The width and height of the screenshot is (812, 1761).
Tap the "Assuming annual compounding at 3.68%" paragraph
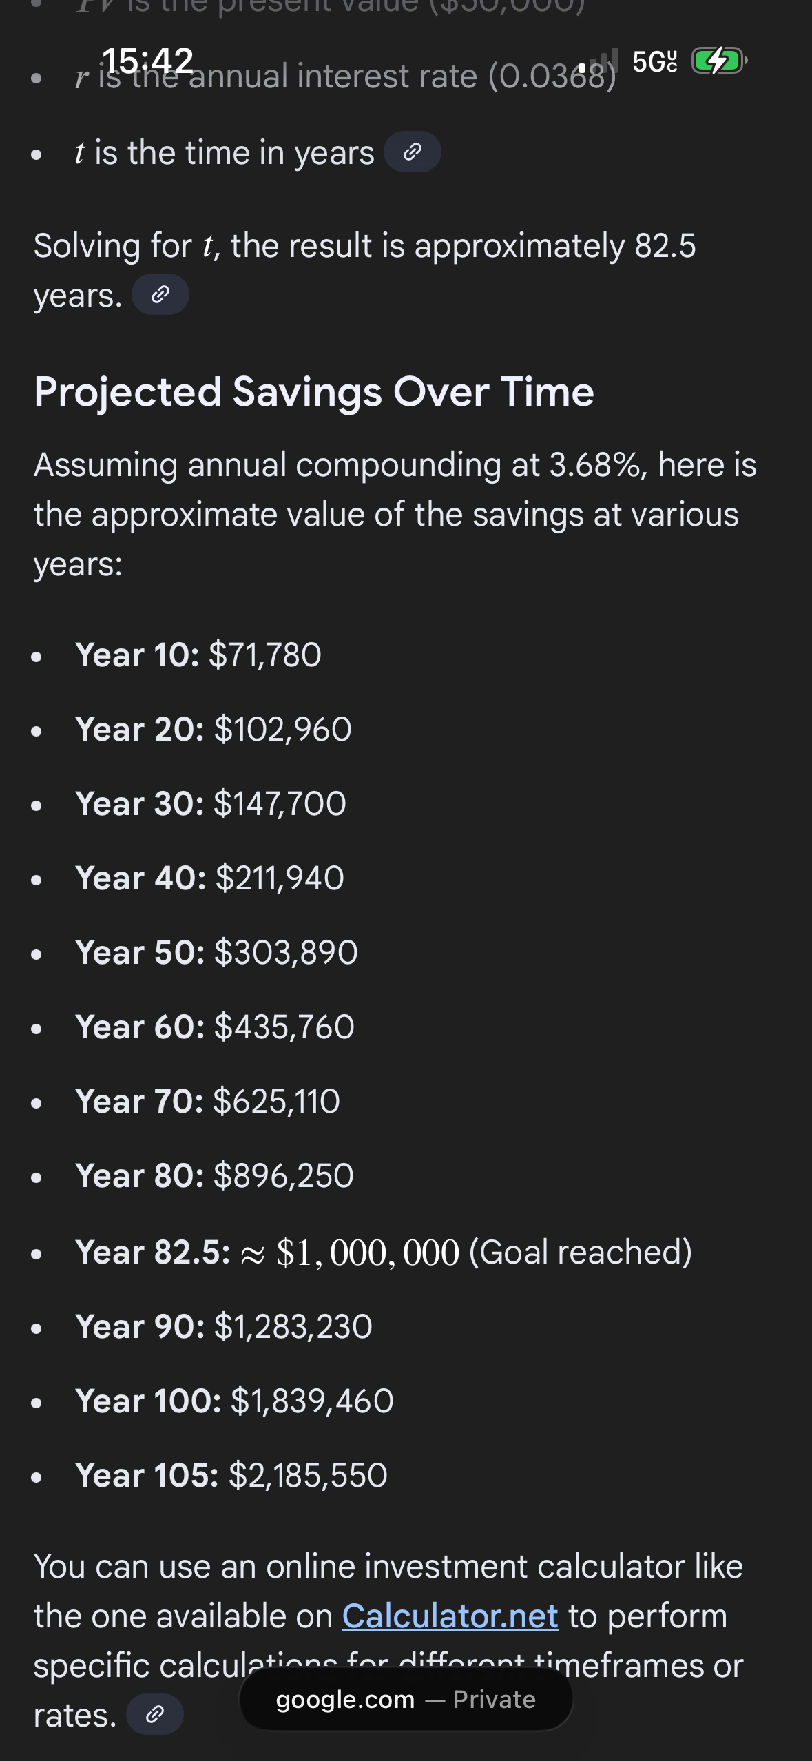(x=395, y=514)
